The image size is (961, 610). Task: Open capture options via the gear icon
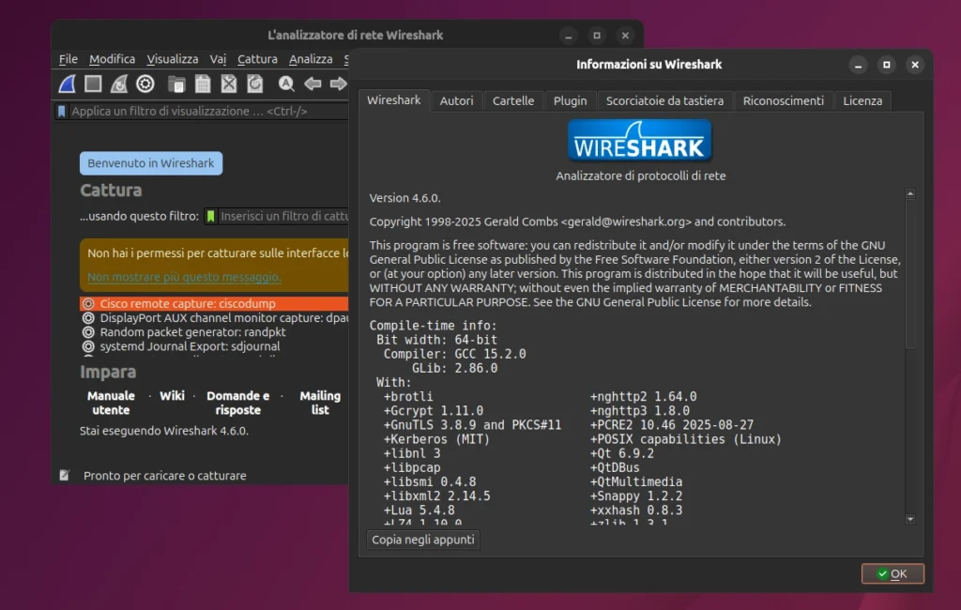click(x=145, y=84)
